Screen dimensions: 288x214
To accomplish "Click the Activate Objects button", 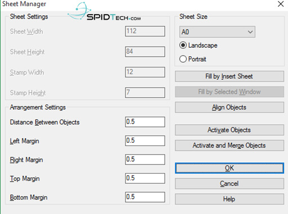I will 229,130.
